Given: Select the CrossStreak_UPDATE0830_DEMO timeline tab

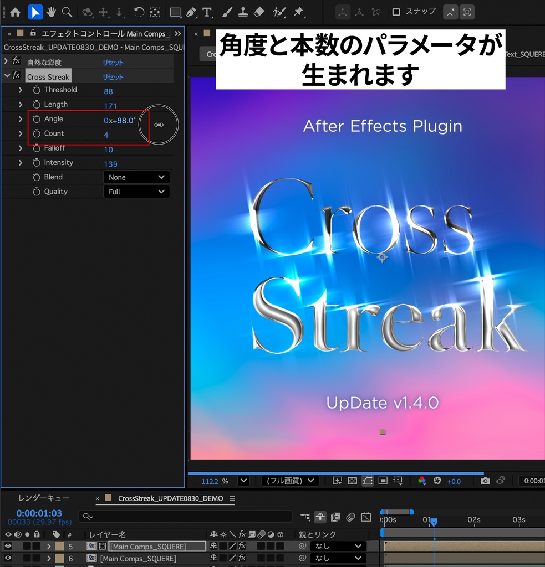Looking at the screenshot, I should click(171, 498).
